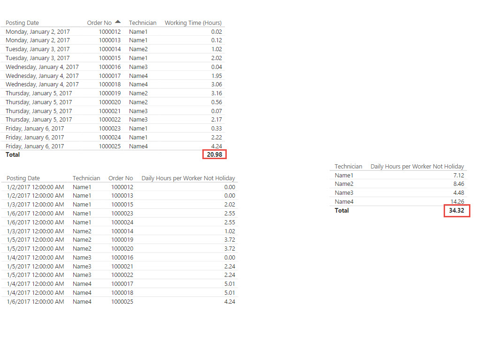Select the 1/3/2017 12:00:00 AM date for order 1000015
492x345 pixels.
(36, 205)
